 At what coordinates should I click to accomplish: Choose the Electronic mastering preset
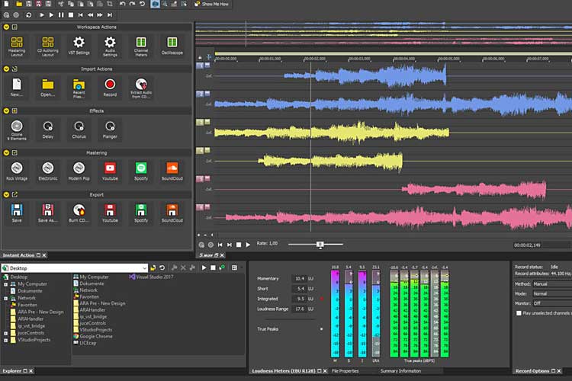(48, 171)
